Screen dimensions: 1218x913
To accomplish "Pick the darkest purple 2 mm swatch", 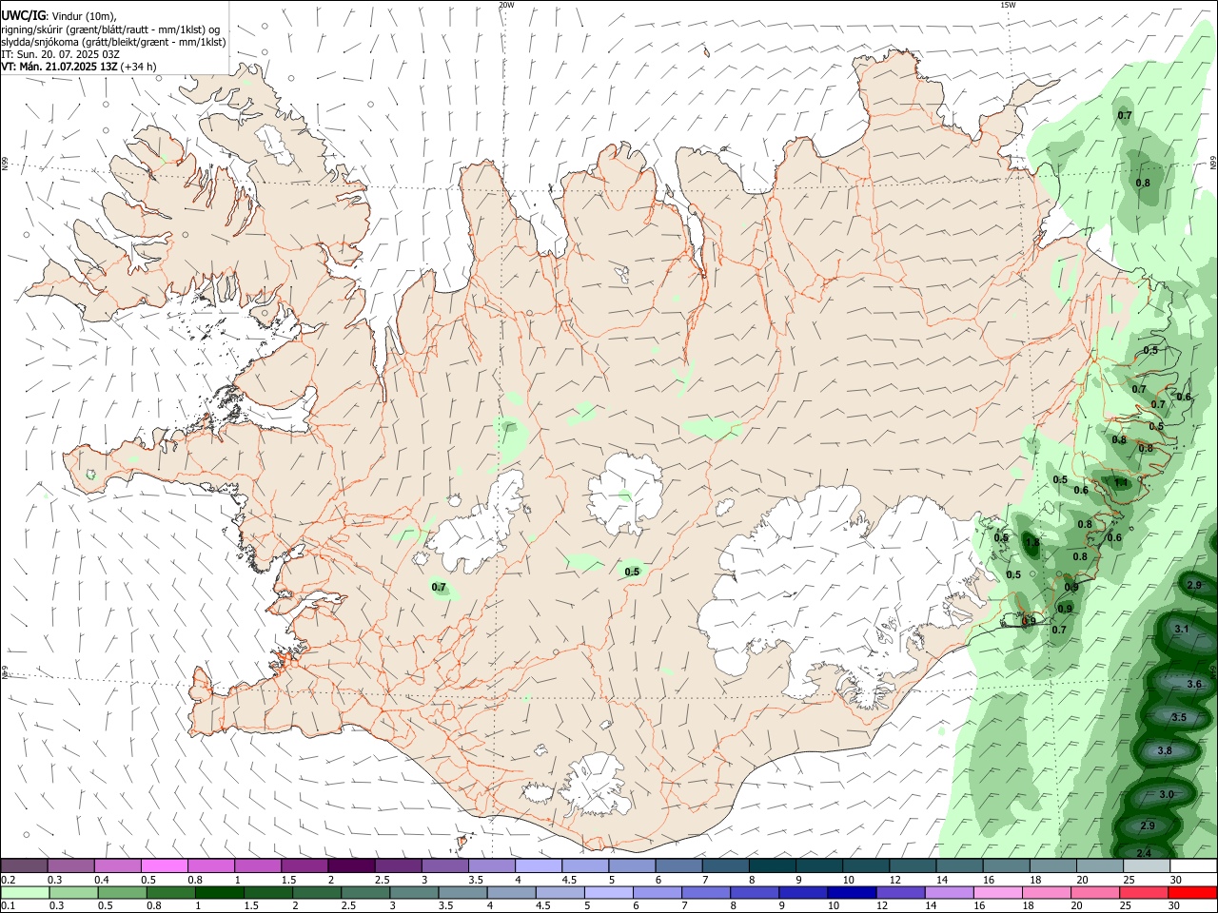I will [x=351, y=865].
